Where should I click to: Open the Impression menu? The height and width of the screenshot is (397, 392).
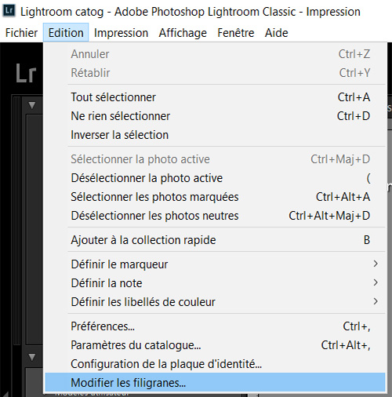pyautogui.click(x=121, y=33)
